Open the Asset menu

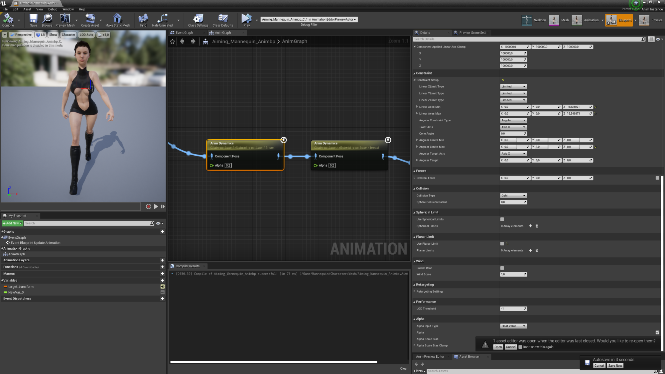pos(27,9)
